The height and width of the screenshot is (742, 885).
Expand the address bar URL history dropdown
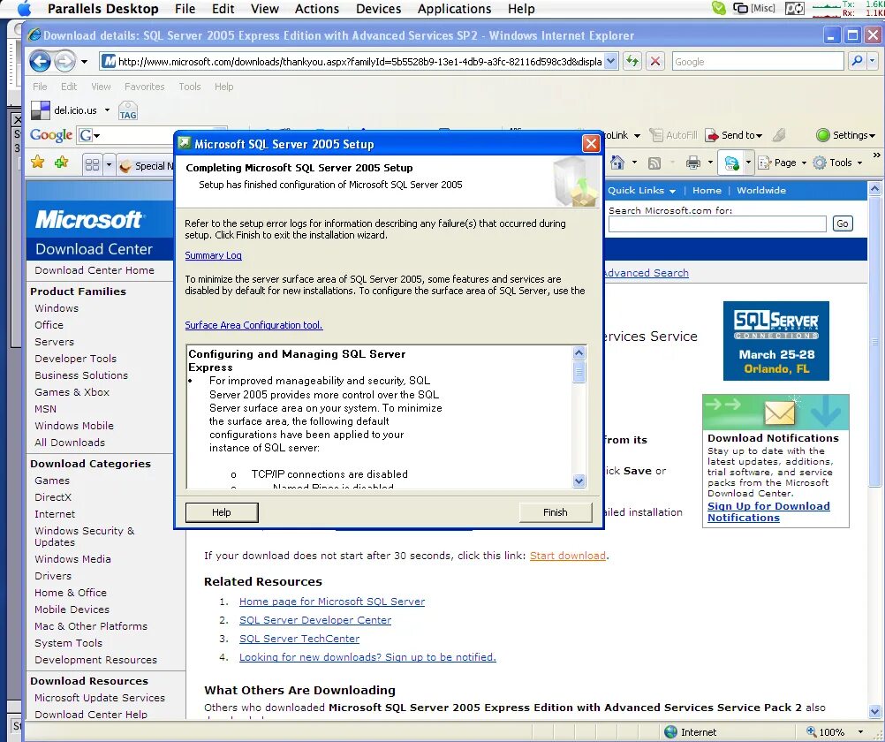coord(610,61)
